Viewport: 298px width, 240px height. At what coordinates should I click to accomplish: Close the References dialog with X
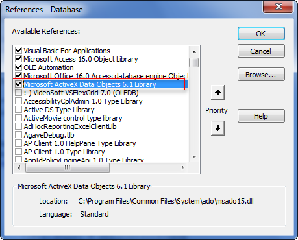279,6
